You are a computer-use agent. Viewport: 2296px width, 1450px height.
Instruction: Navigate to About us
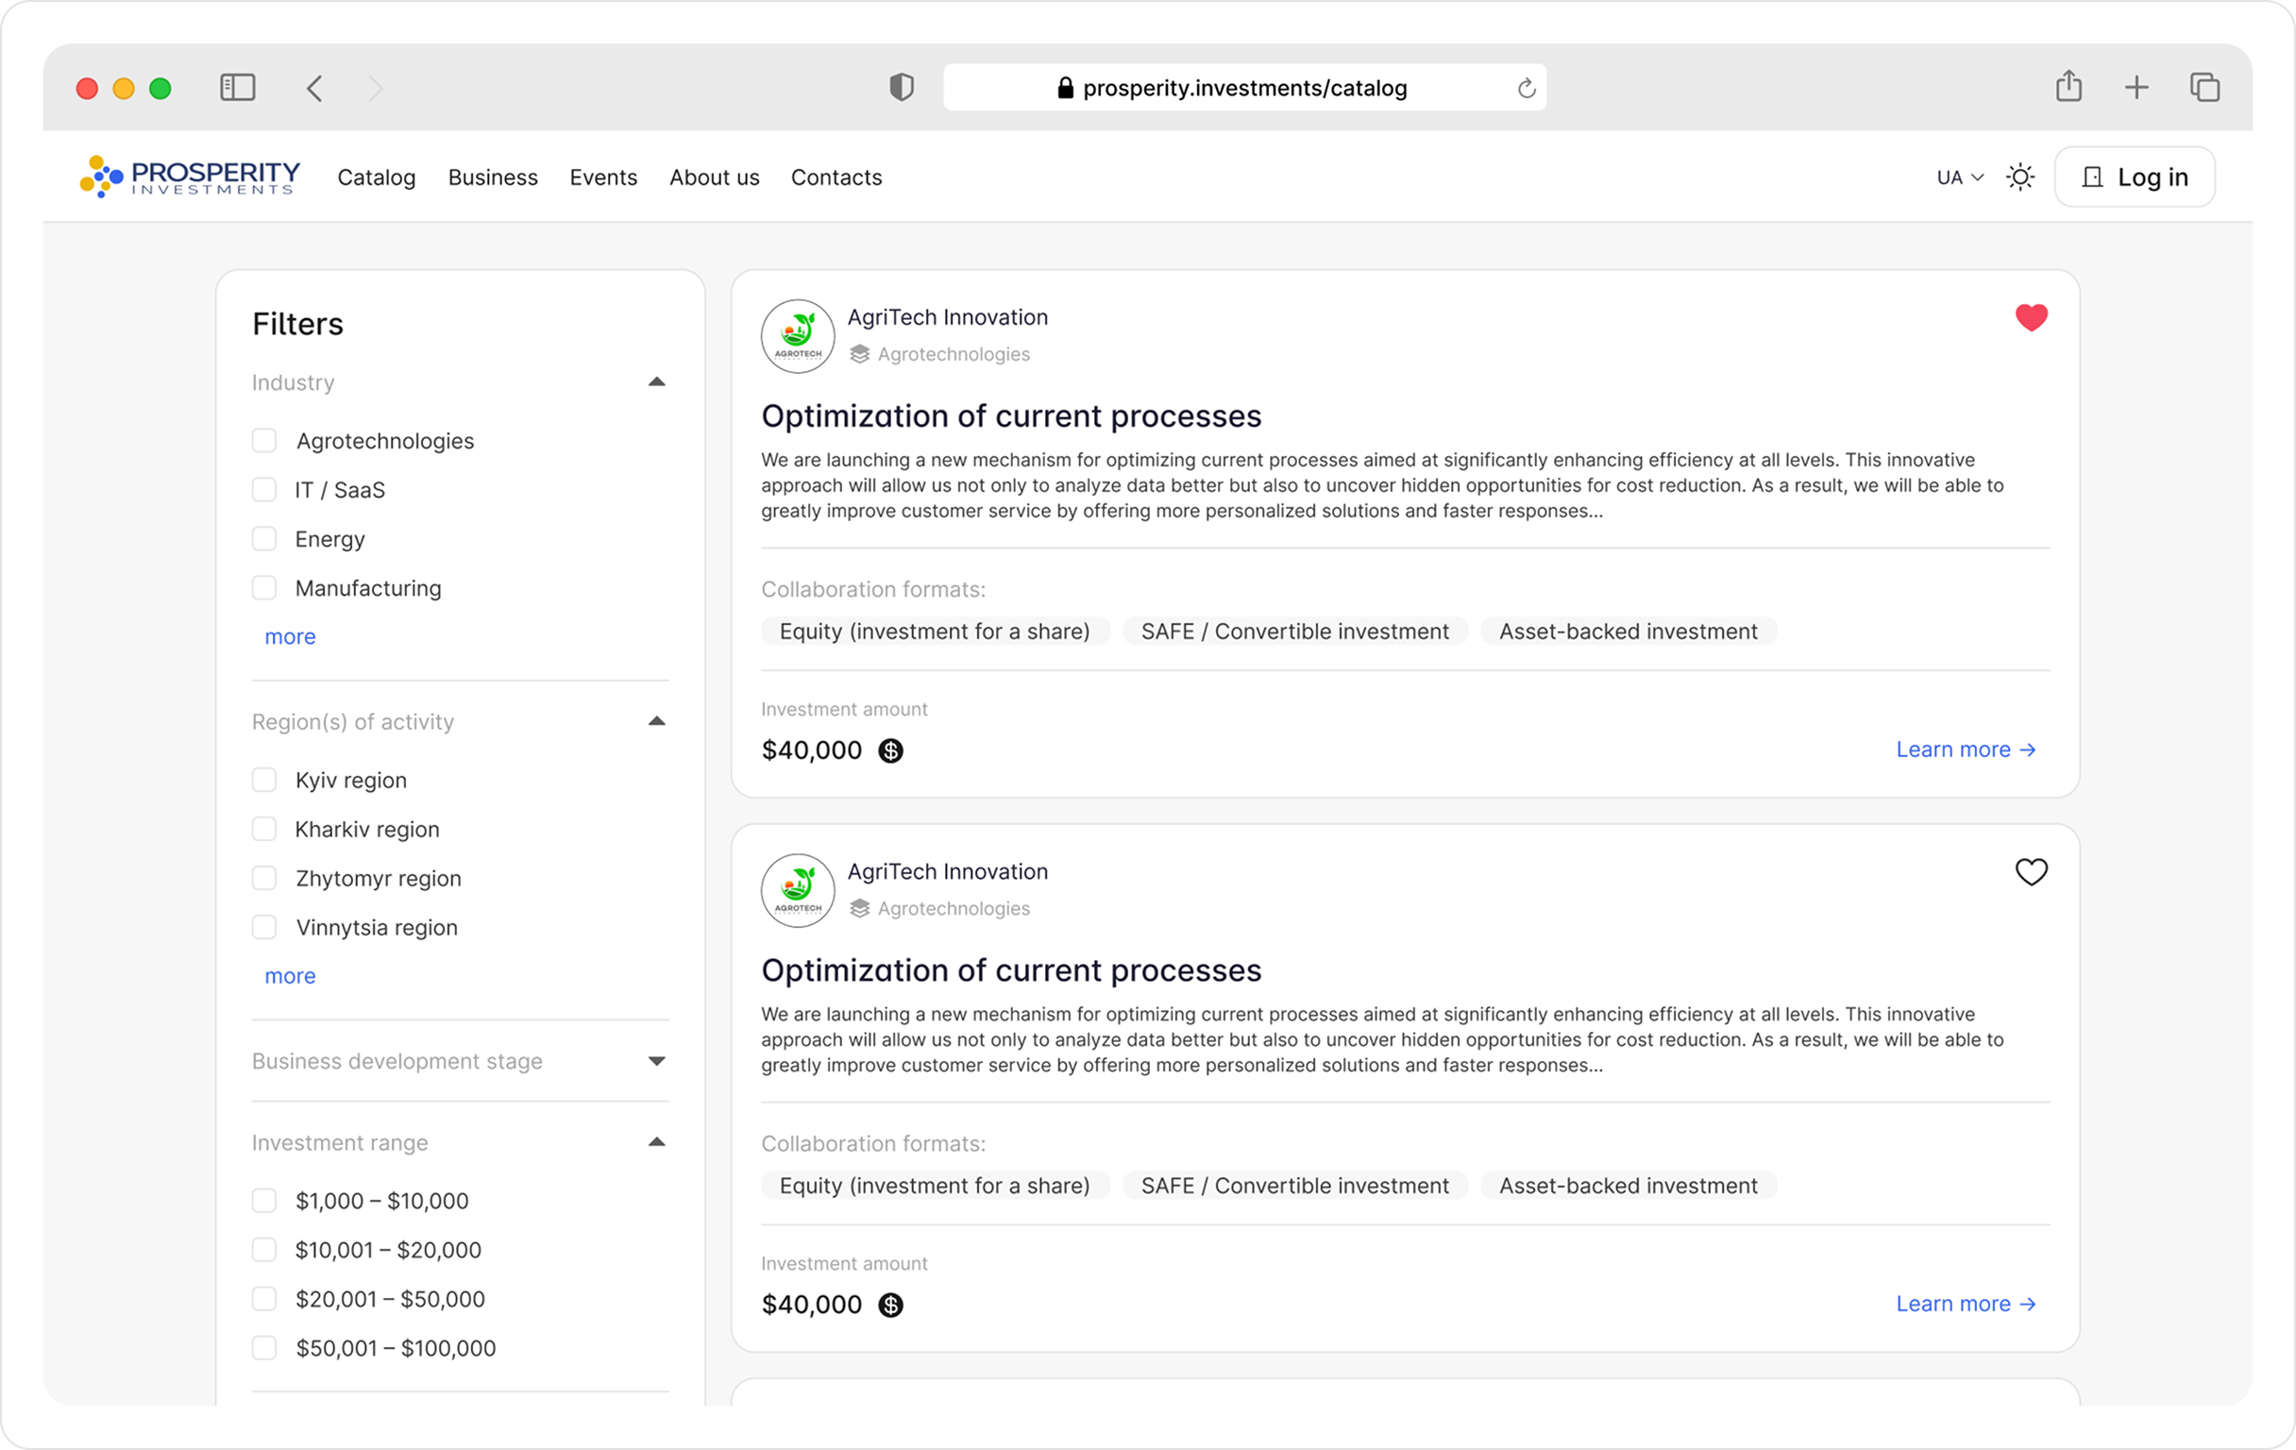tap(714, 177)
